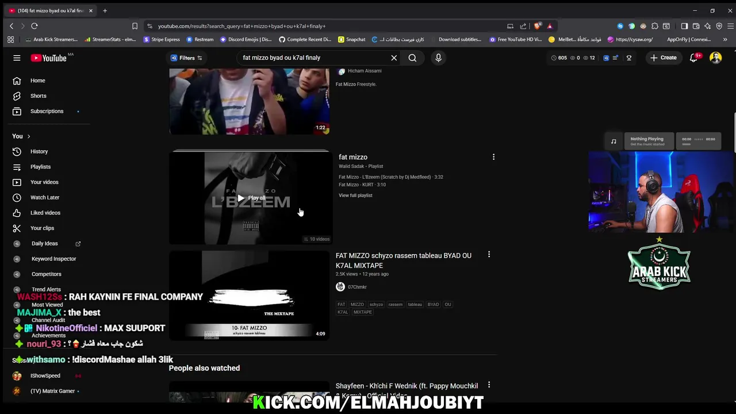Viewport: 736px width, 414px height.
Task: Open the 1:22 Freestyle video thumbnail
Action: coord(249,101)
